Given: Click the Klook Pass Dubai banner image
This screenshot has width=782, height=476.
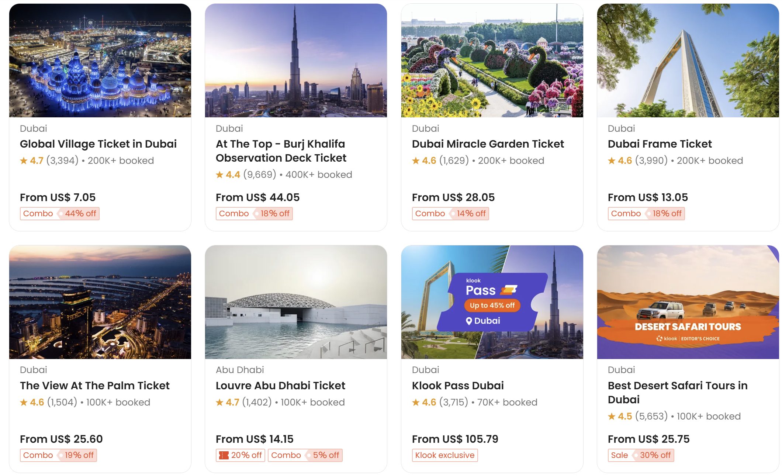Looking at the screenshot, I should (x=492, y=302).
